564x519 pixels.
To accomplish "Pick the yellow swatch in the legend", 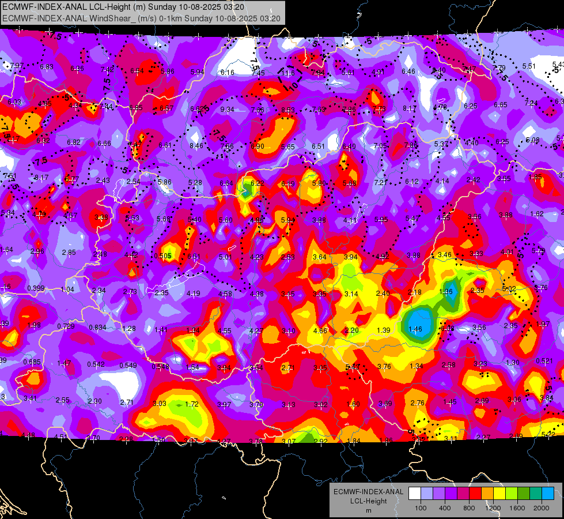I will tap(499, 494).
